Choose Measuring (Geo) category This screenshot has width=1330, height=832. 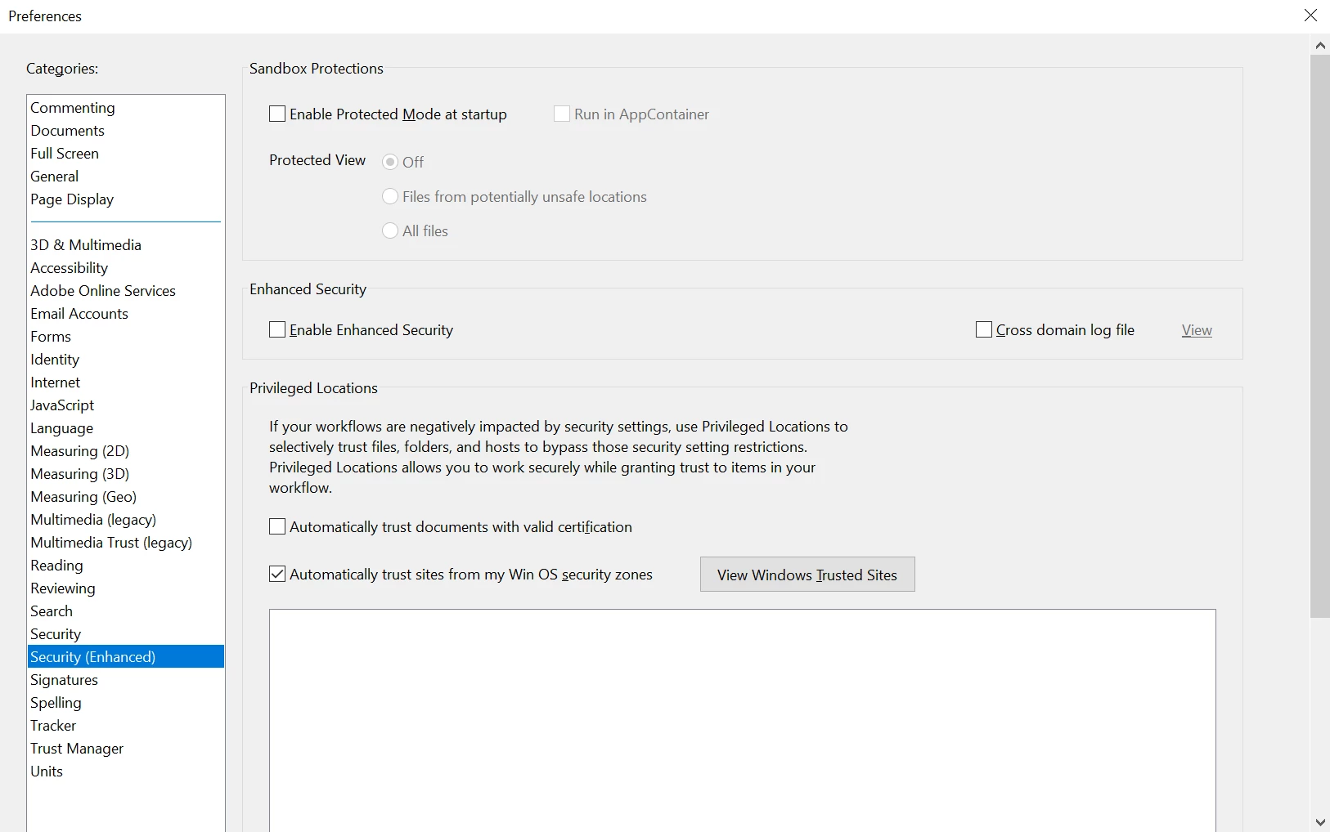coord(126,497)
